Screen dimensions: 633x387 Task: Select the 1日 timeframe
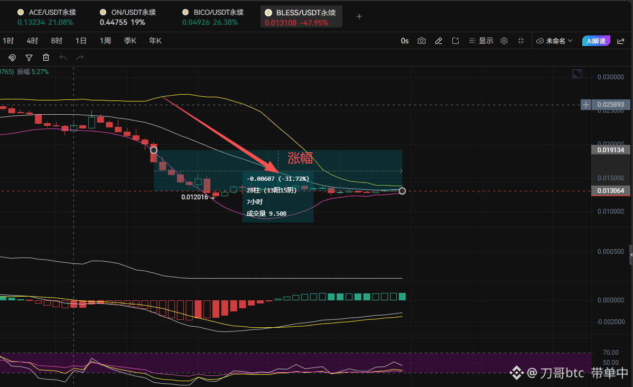81,41
